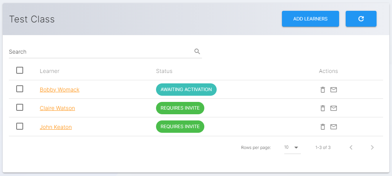Screen dimensions: 392x176
Task: Open Bobby Womack's learner profile link
Action: coord(59,90)
